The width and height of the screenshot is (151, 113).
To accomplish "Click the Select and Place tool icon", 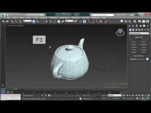I will pyautogui.click(x=63, y=21).
